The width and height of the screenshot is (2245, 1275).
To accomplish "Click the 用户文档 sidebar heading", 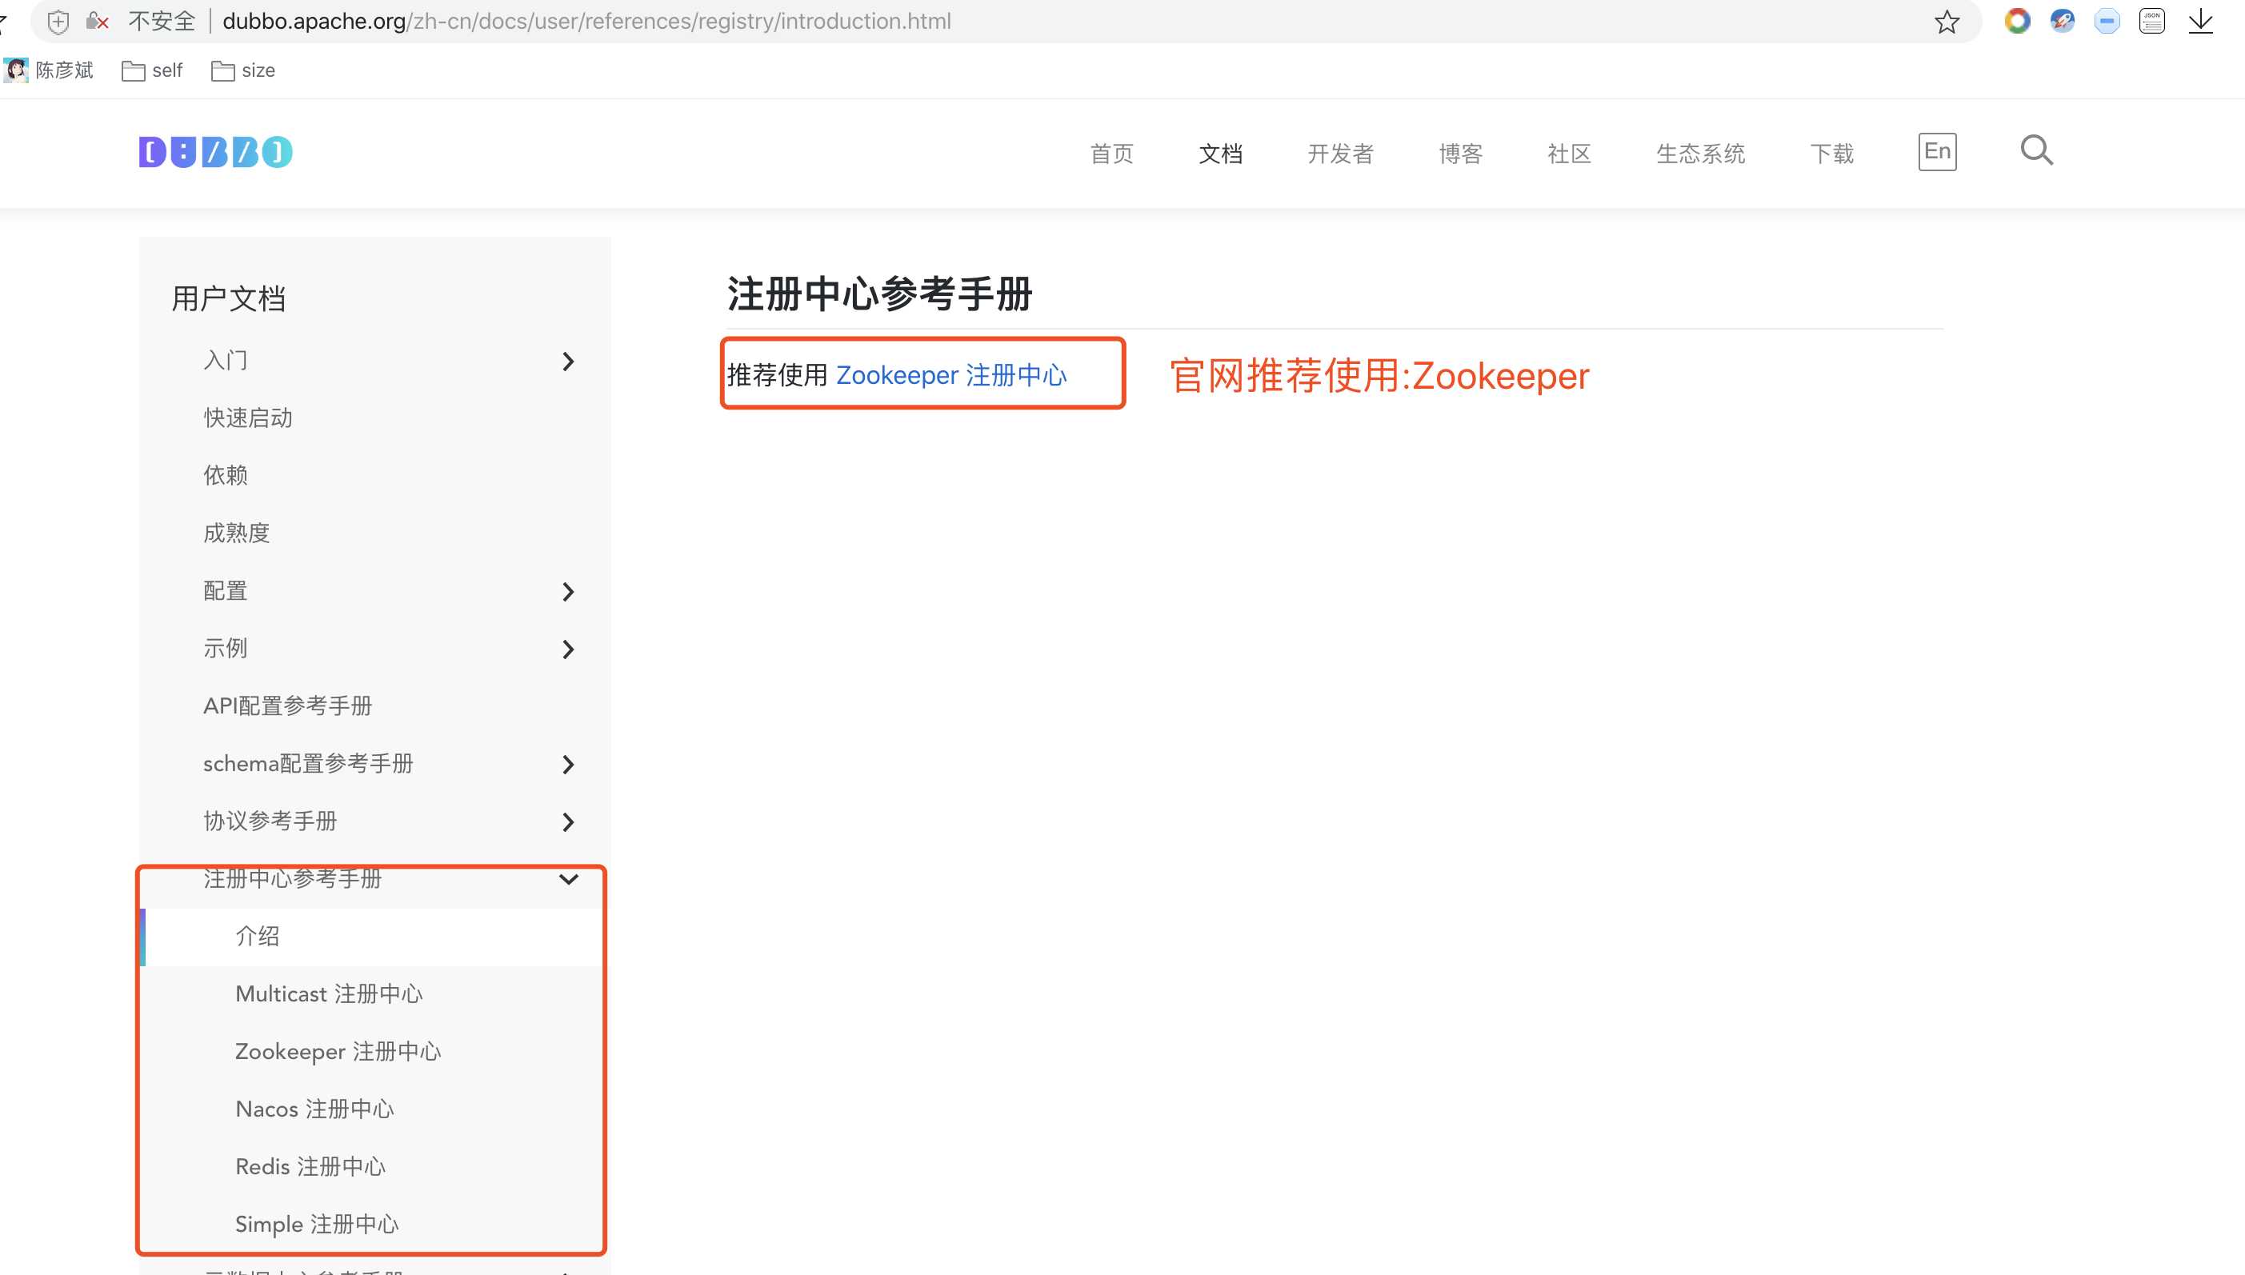I will 229,298.
